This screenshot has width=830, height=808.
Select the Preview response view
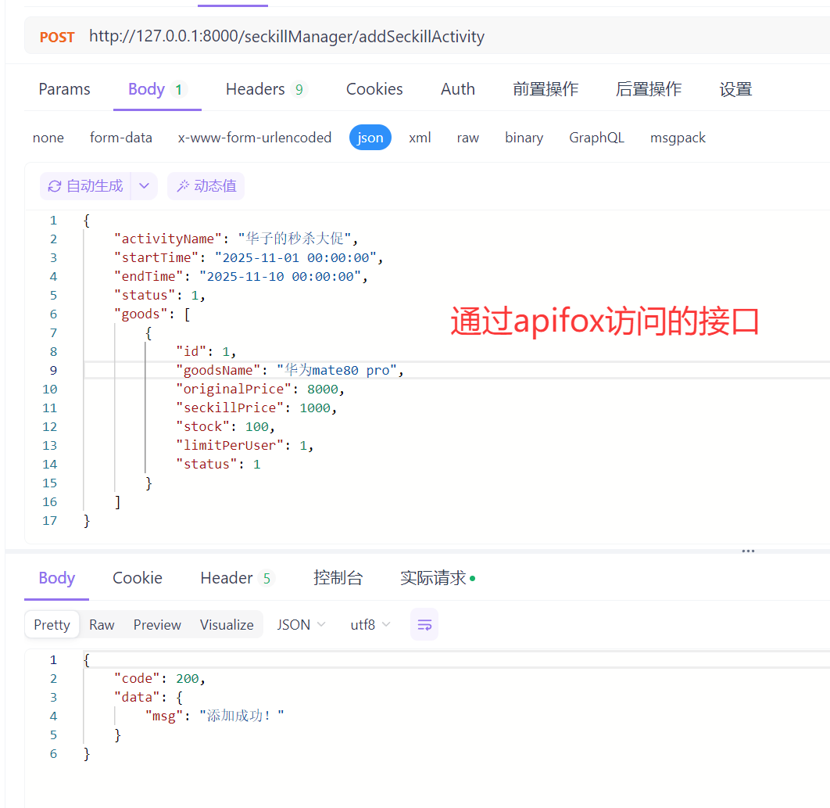pyautogui.click(x=157, y=625)
